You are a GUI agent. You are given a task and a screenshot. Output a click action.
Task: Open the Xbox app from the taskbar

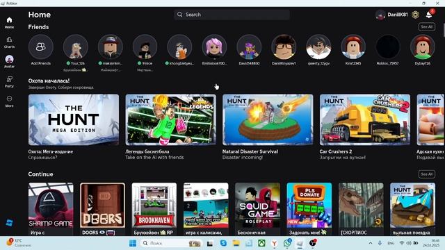coord(261,243)
